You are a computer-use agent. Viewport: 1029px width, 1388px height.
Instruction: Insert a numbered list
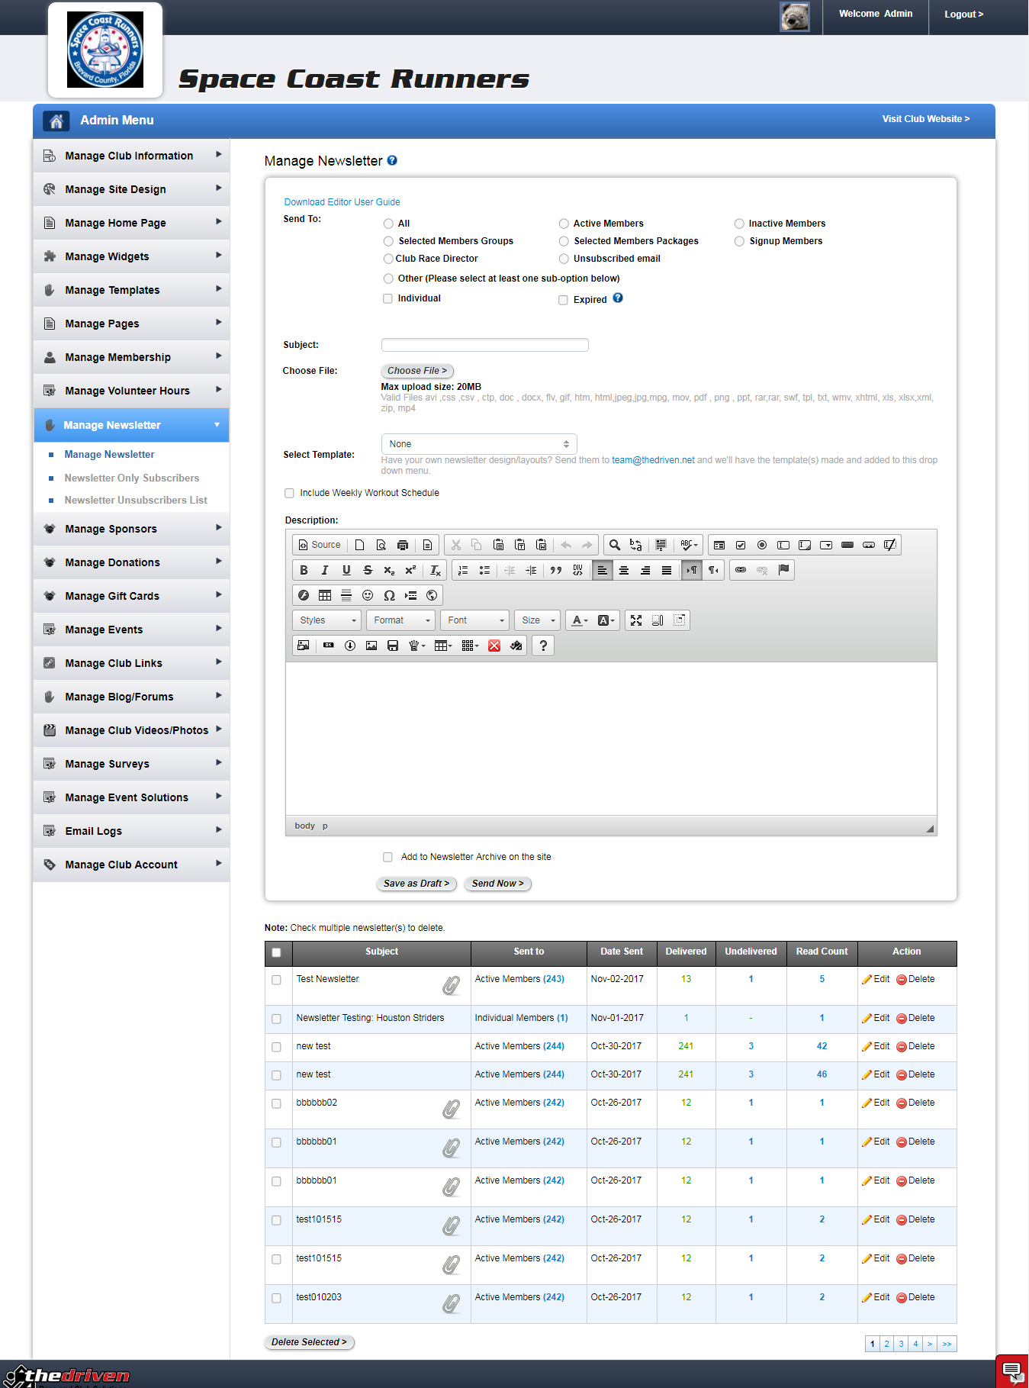pyautogui.click(x=463, y=570)
